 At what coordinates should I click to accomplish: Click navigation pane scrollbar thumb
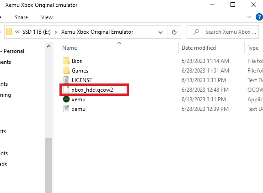click(x=48, y=166)
